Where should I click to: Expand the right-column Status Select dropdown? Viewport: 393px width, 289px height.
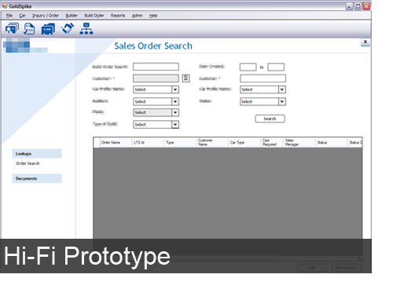click(282, 101)
